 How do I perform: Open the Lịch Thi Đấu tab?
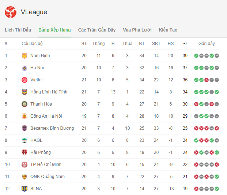click(18, 30)
